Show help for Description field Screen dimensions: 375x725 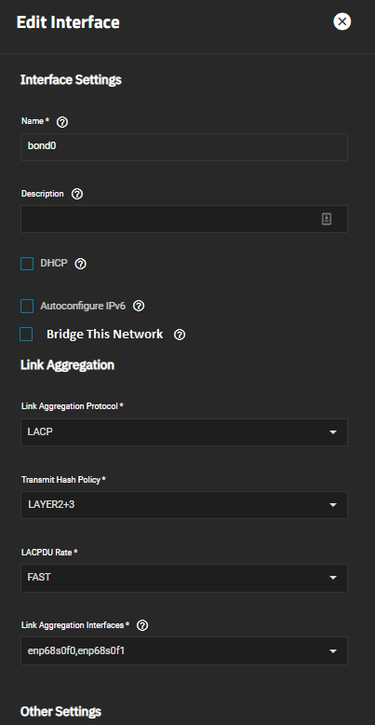[x=77, y=194]
